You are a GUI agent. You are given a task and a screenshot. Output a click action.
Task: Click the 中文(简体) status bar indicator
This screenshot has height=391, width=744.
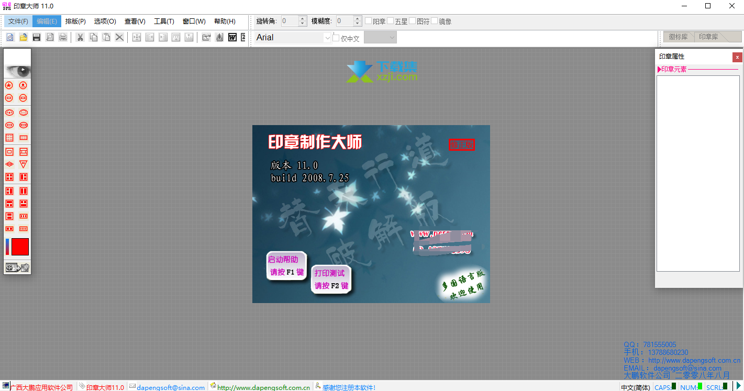coord(635,387)
